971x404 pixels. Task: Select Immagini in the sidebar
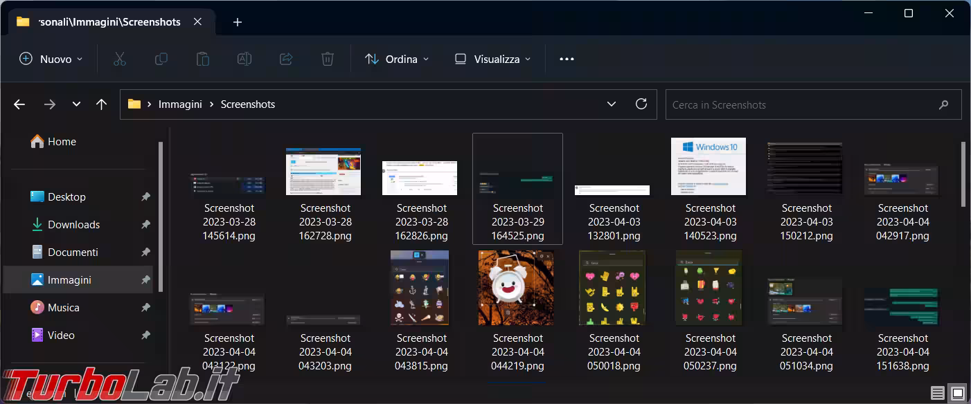pos(69,280)
